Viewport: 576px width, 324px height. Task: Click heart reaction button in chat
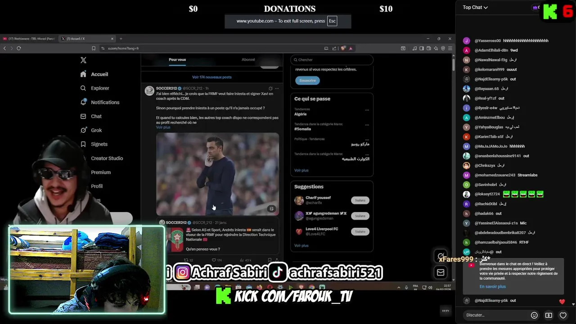click(563, 315)
